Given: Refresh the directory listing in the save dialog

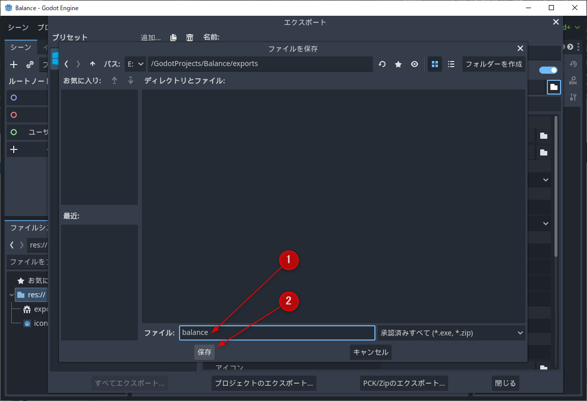Looking at the screenshot, I should click(x=382, y=64).
